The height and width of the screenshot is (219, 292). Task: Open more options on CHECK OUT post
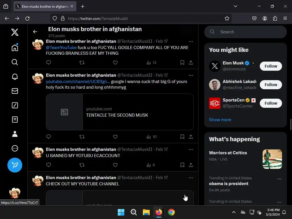click(191, 178)
